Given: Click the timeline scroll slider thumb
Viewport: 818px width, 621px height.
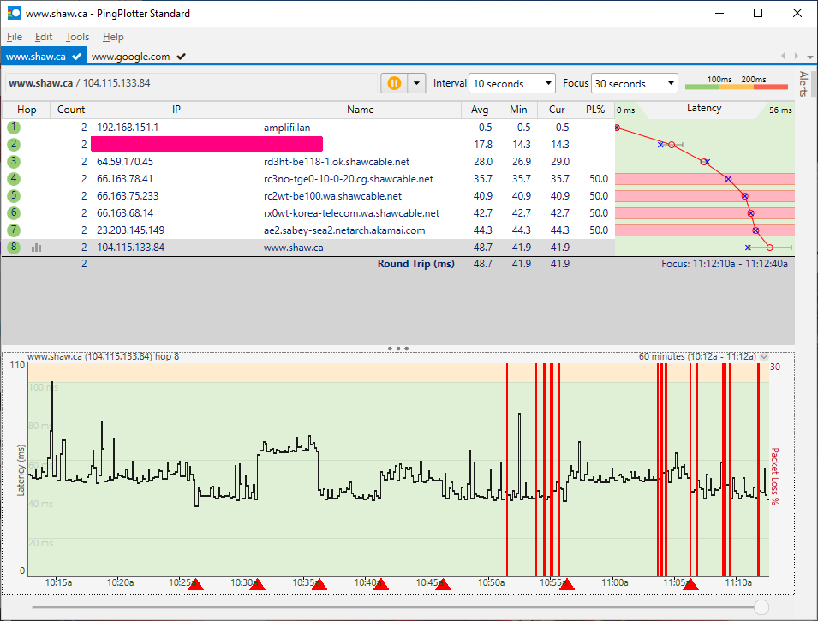Looking at the screenshot, I should 761,607.
